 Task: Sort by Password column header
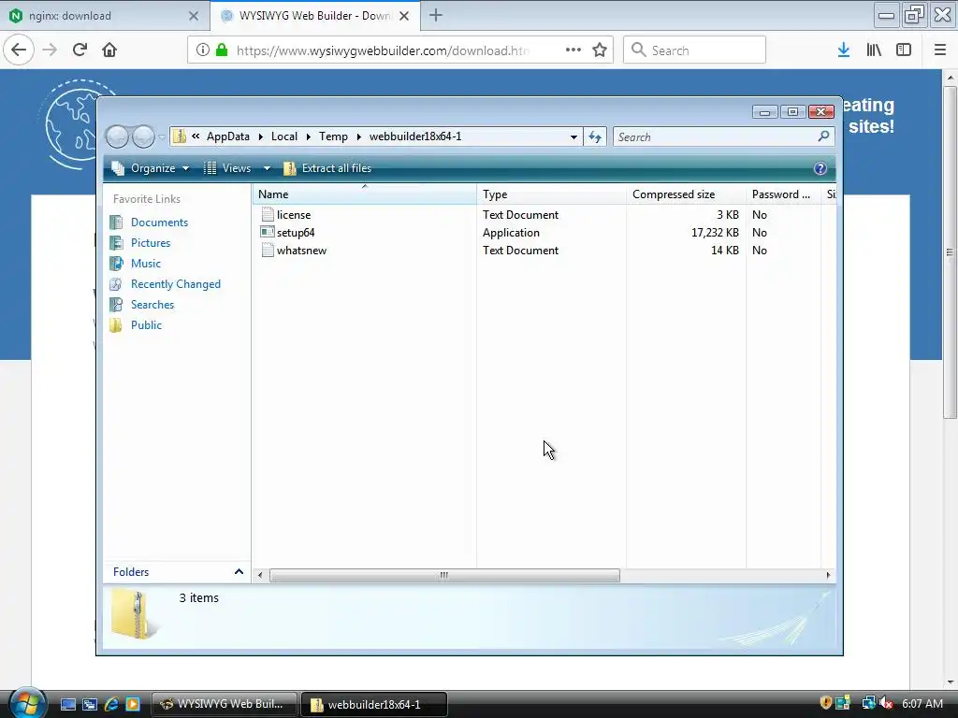point(783,194)
